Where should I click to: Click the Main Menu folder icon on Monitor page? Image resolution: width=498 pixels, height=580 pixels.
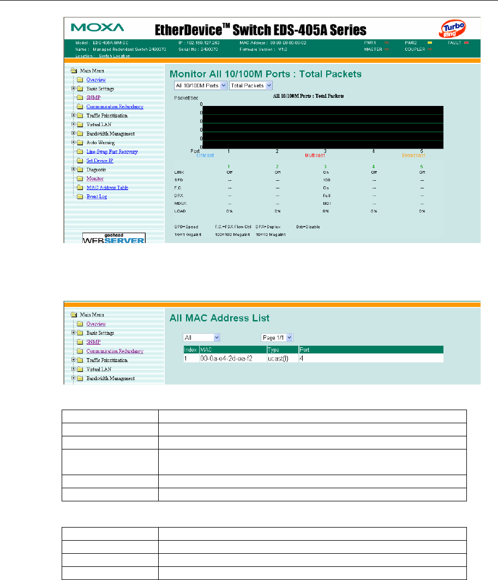pyautogui.click(x=74, y=70)
